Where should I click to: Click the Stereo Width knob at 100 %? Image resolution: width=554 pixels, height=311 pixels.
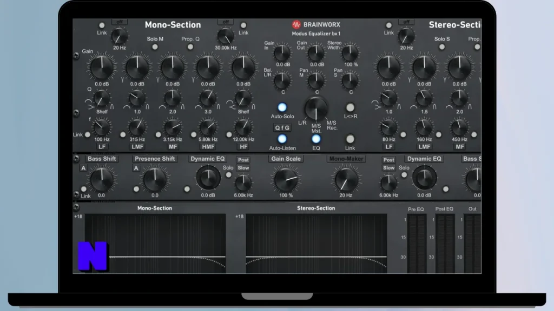pos(350,53)
